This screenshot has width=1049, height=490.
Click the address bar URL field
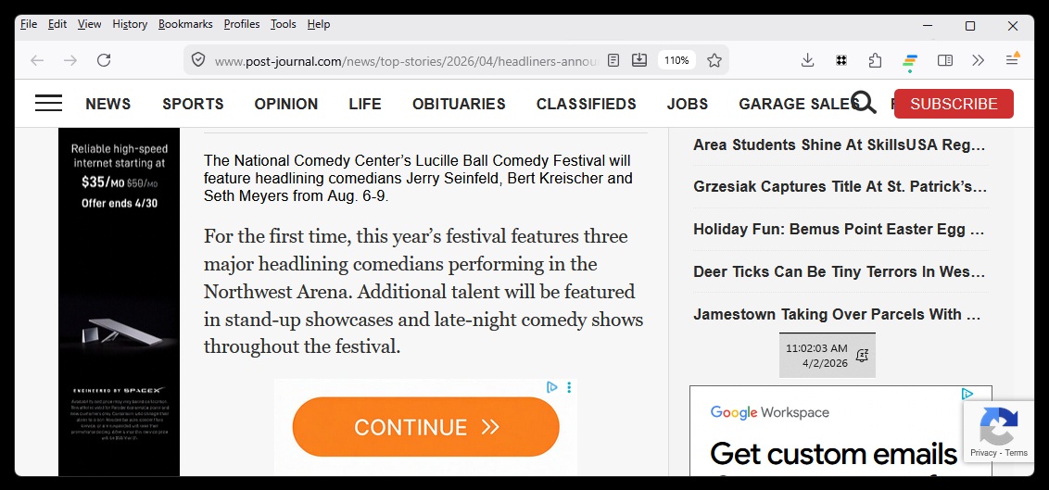[405, 61]
